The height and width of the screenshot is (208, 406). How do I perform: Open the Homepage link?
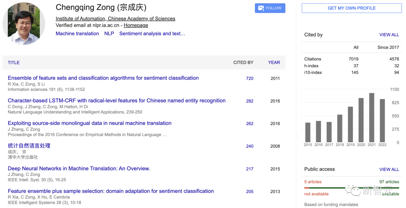136,25
